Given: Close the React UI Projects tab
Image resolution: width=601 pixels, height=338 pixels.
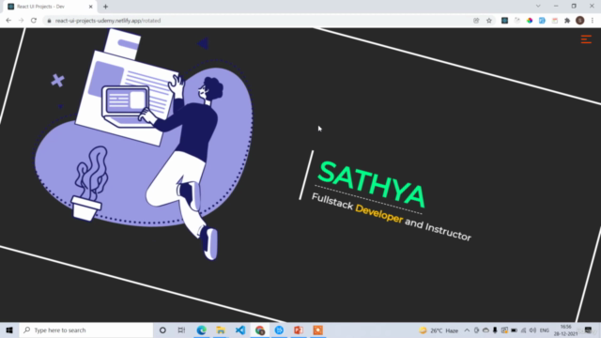Looking at the screenshot, I should [91, 7].
